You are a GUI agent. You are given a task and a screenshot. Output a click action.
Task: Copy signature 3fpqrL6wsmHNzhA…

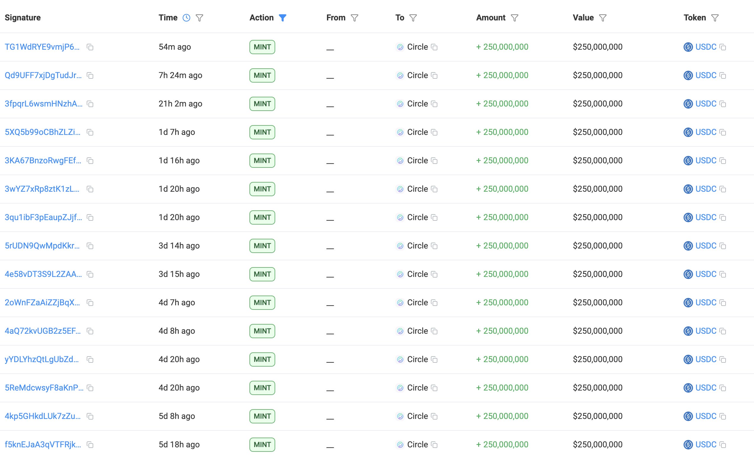[90, 104]
